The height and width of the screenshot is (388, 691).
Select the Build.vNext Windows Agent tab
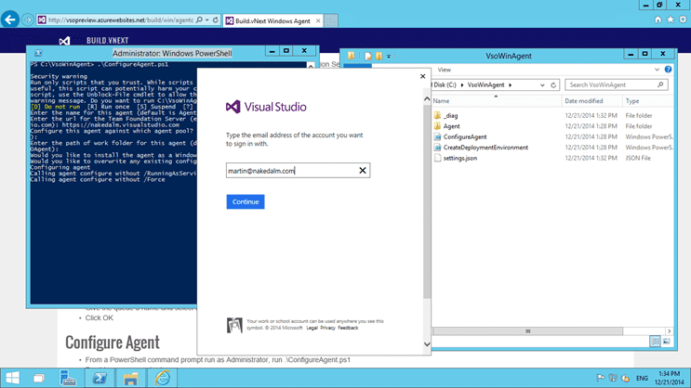(x=272, y=20)
